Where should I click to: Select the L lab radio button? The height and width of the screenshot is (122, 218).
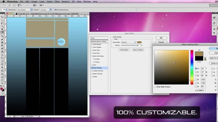click(212, 68)
